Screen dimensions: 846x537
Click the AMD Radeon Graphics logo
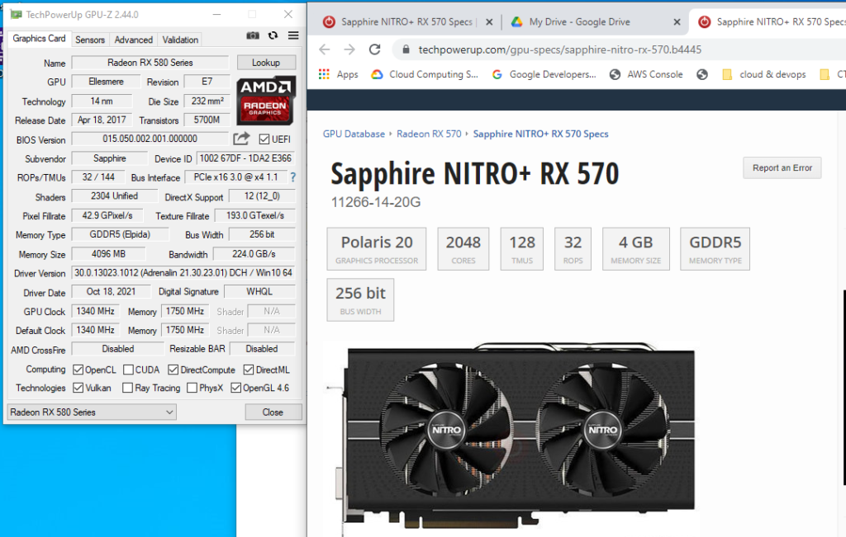[x=265, y=101]
